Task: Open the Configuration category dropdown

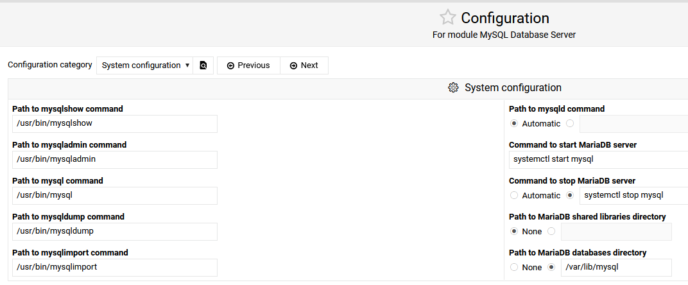Action: click(144, 65)
